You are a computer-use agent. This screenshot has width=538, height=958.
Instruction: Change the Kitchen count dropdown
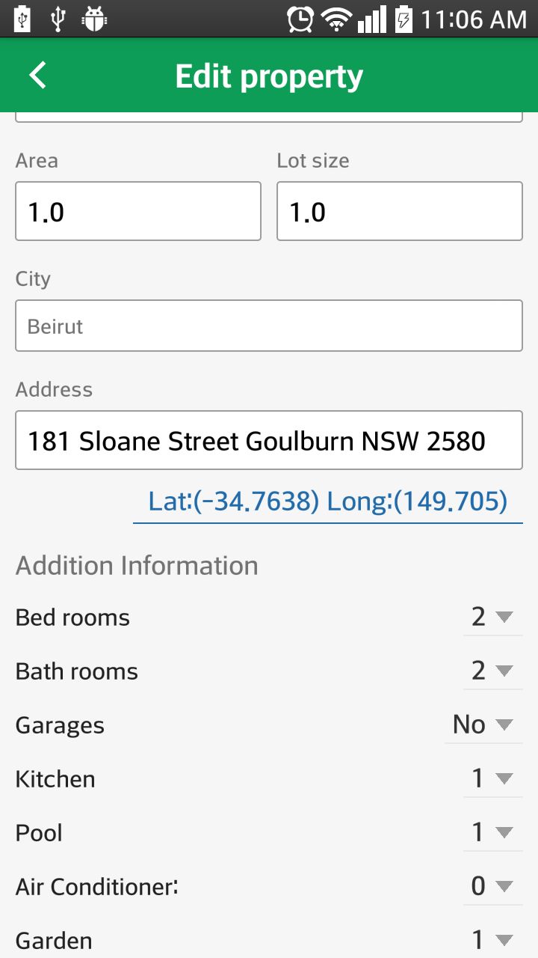coord(492,778)
